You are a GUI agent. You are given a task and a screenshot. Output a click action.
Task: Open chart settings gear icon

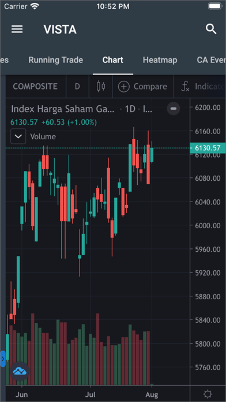208,393
